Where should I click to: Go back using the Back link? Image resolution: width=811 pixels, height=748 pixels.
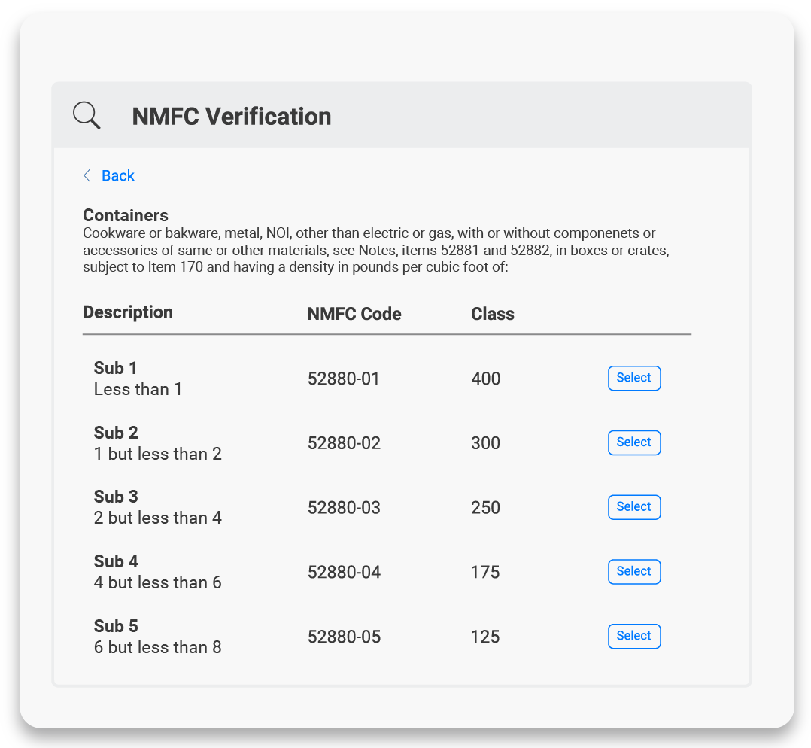[117, 175]
